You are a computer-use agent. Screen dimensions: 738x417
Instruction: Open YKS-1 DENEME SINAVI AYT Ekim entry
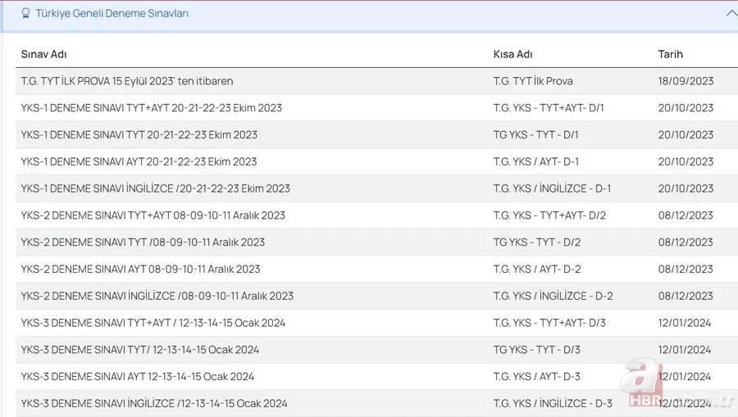139,162
